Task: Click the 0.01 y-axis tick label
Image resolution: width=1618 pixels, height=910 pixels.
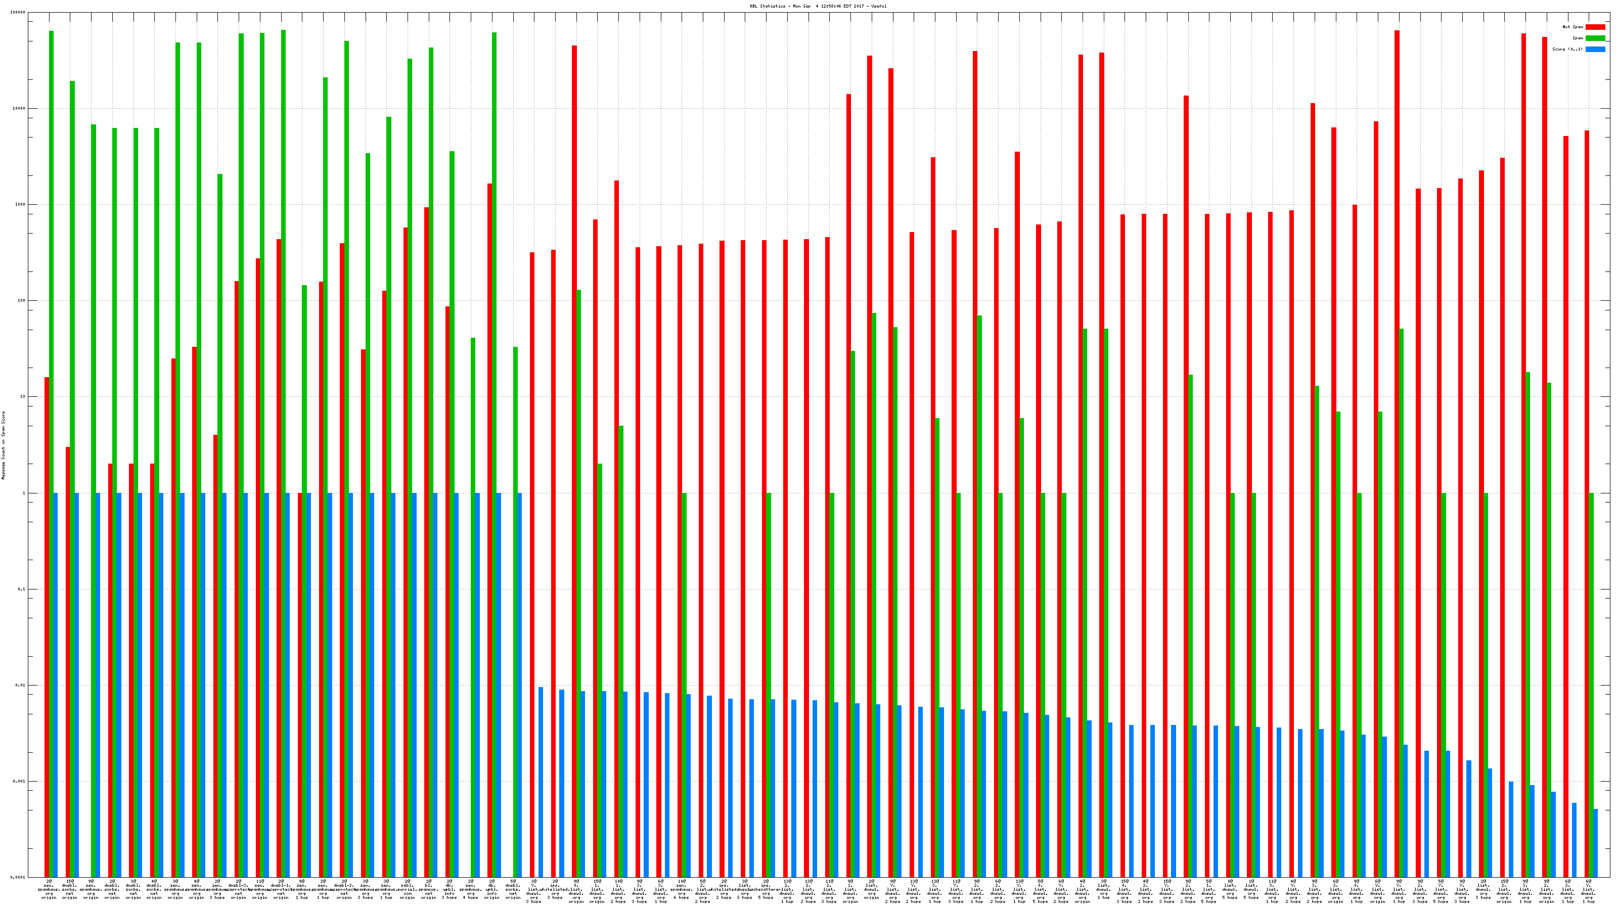Action: tap(20, 685)
